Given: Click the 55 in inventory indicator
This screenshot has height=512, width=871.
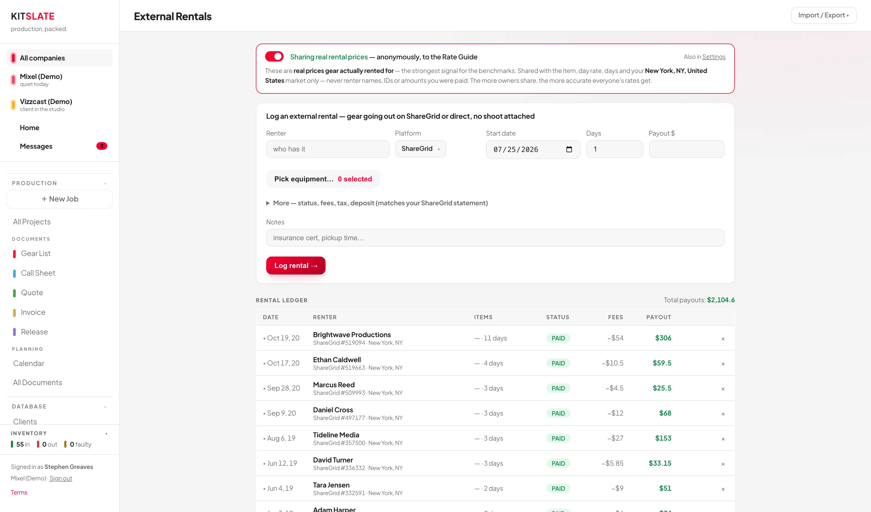Looking at the screenshot, I should coord(20,444).
